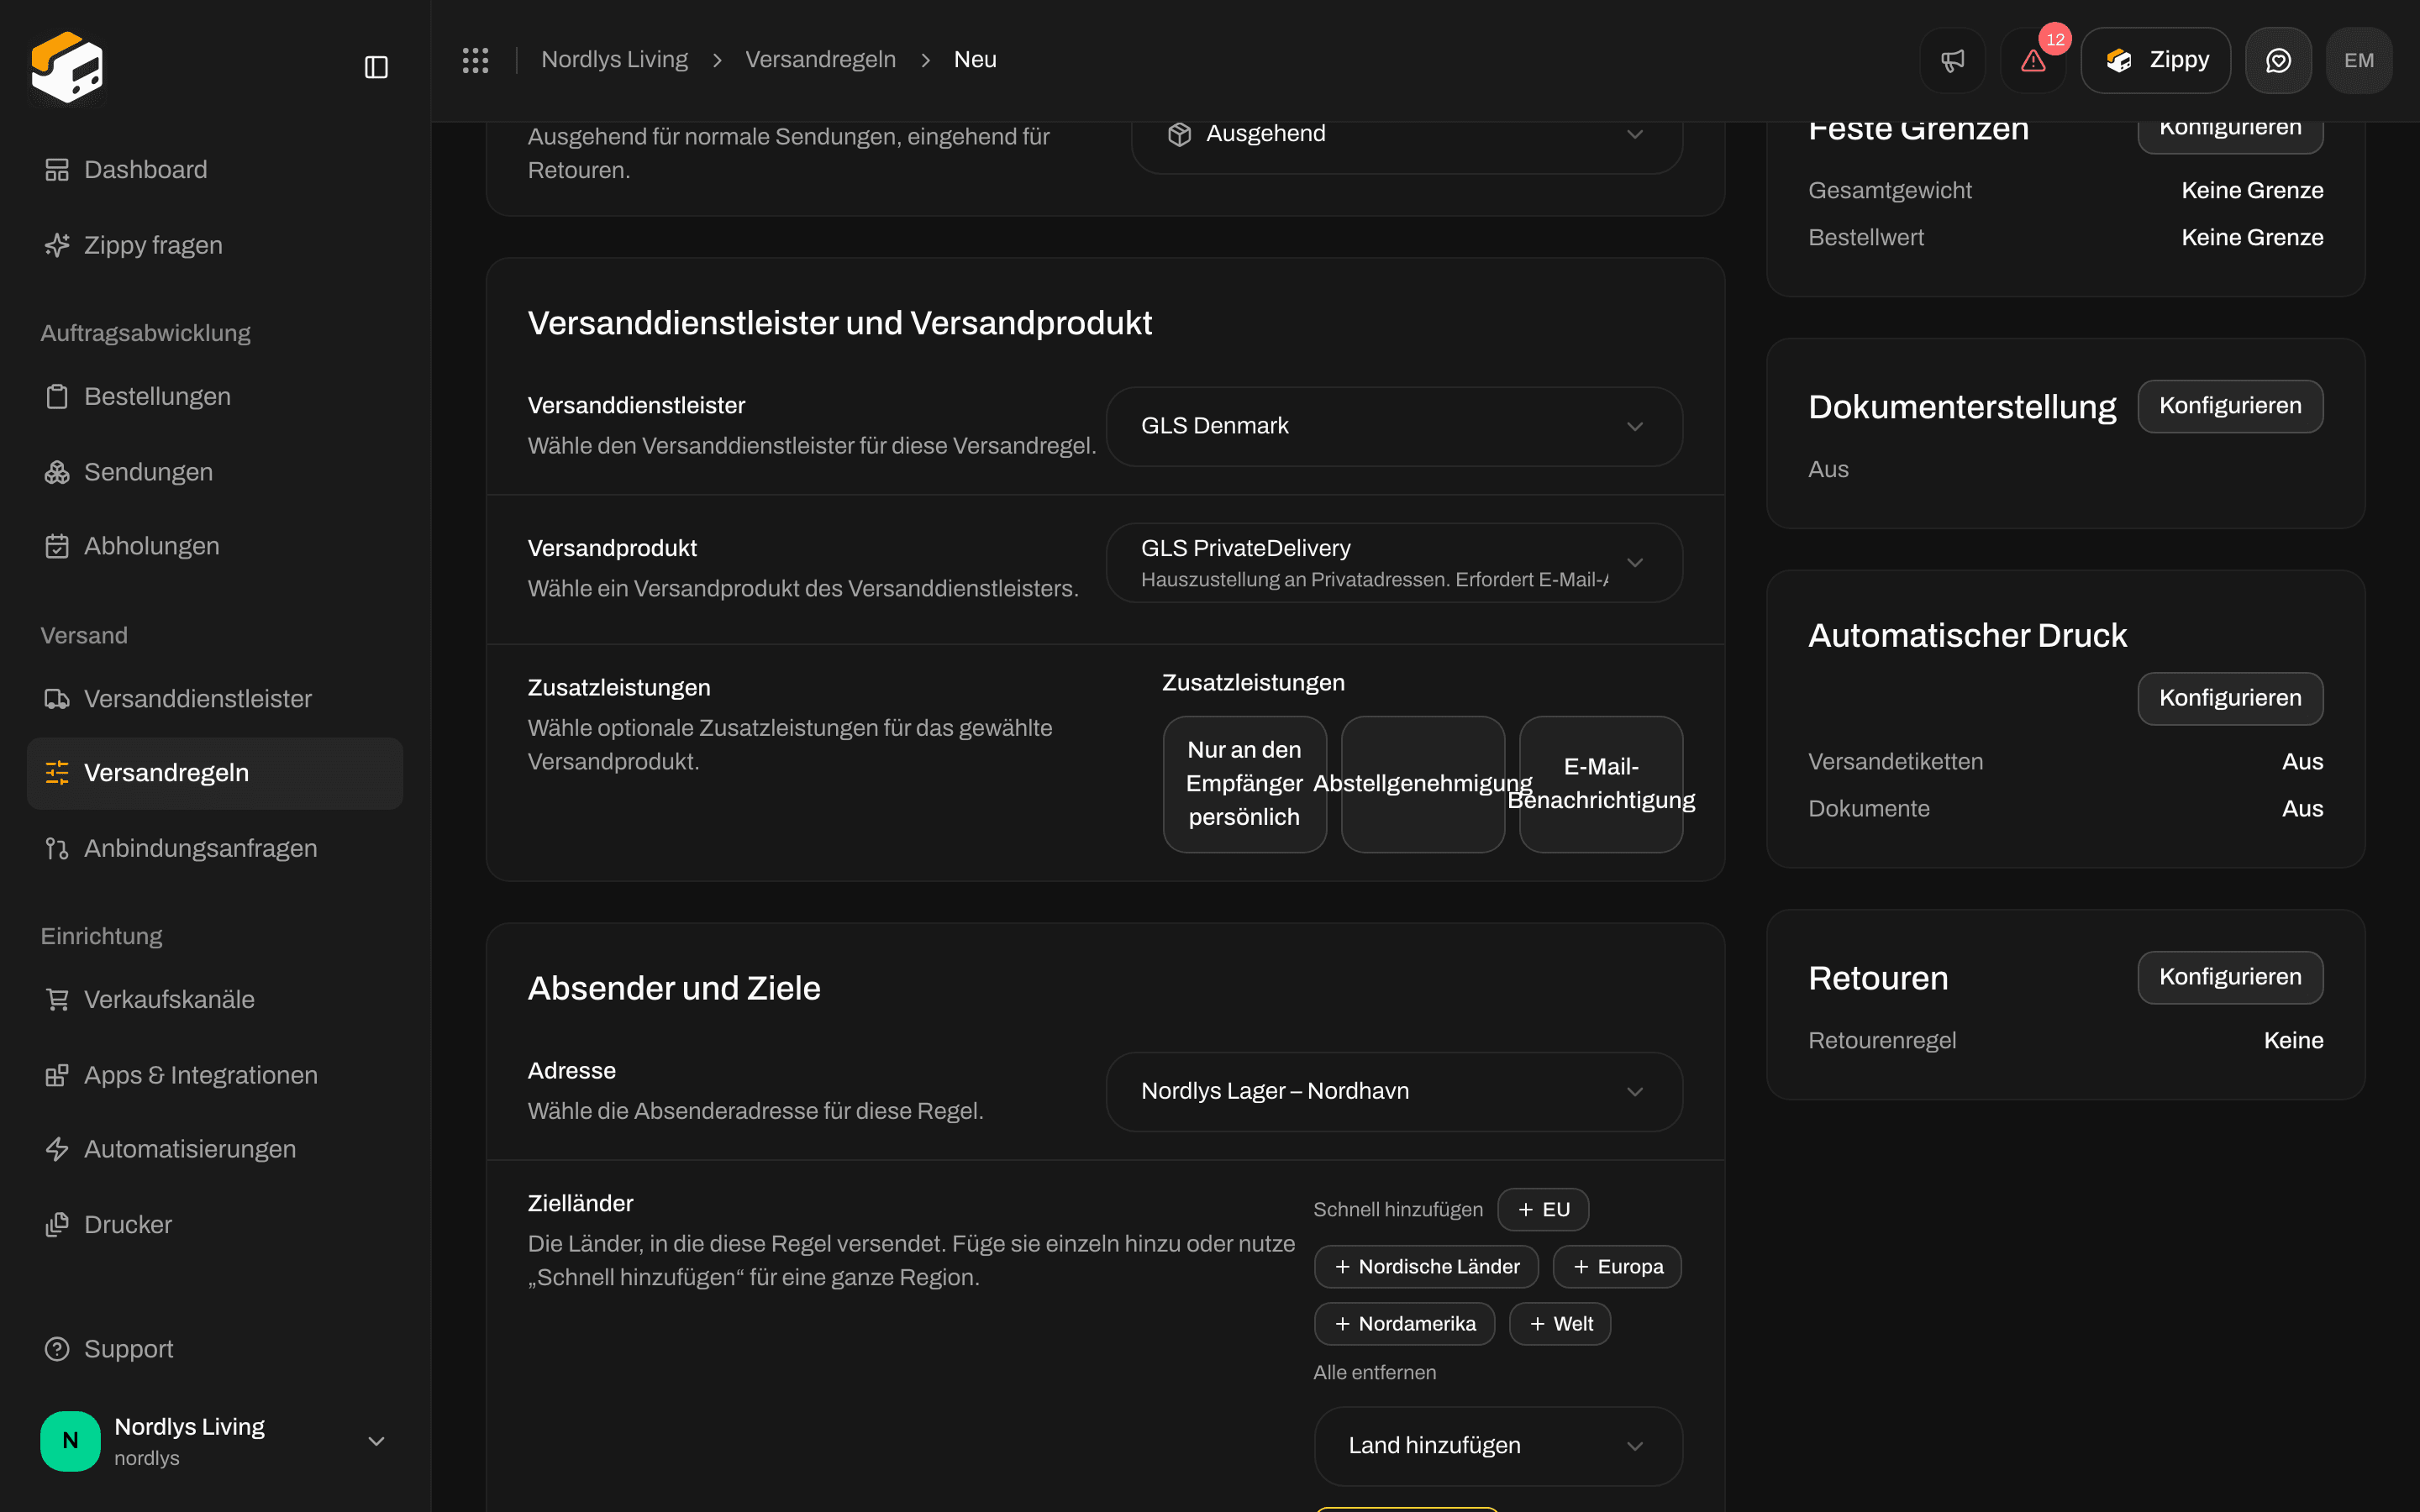Collapse the sidebar with the panel icon

click(x=376, y=67)
